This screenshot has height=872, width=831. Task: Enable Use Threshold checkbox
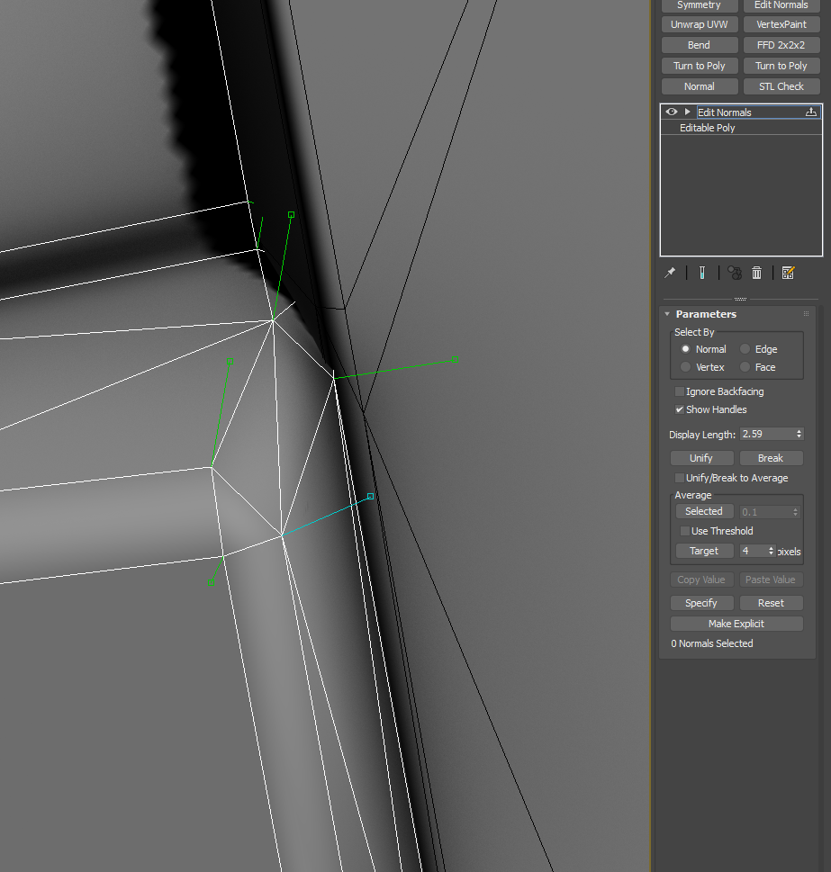coord(685,531)
